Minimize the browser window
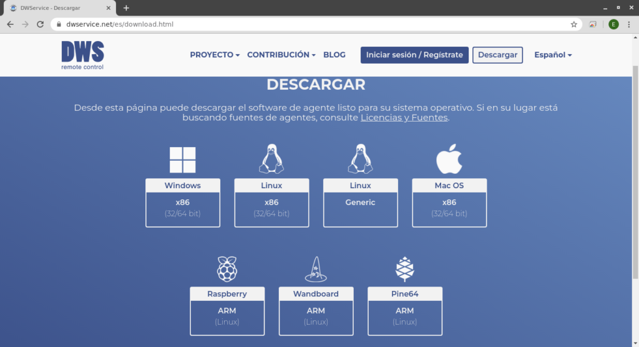 point(605,7)
